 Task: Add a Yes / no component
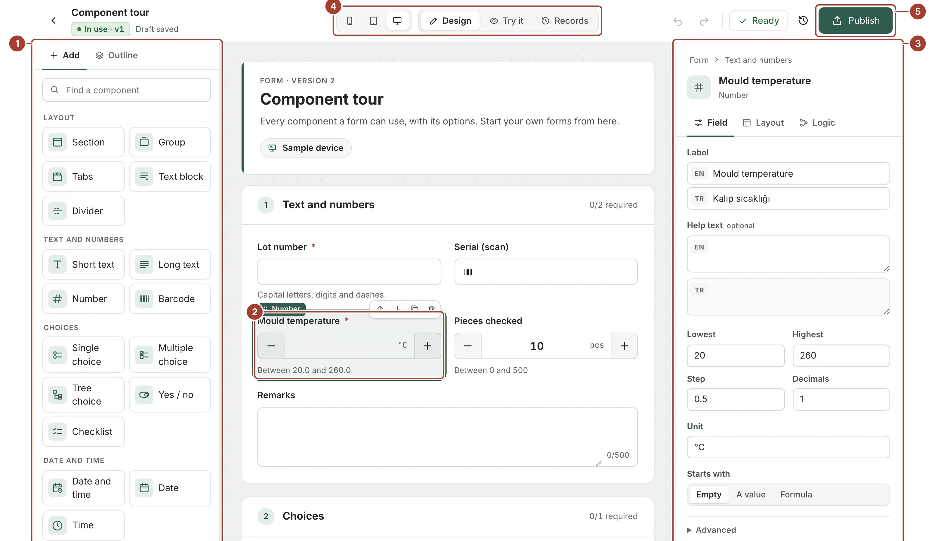[170, 395]
